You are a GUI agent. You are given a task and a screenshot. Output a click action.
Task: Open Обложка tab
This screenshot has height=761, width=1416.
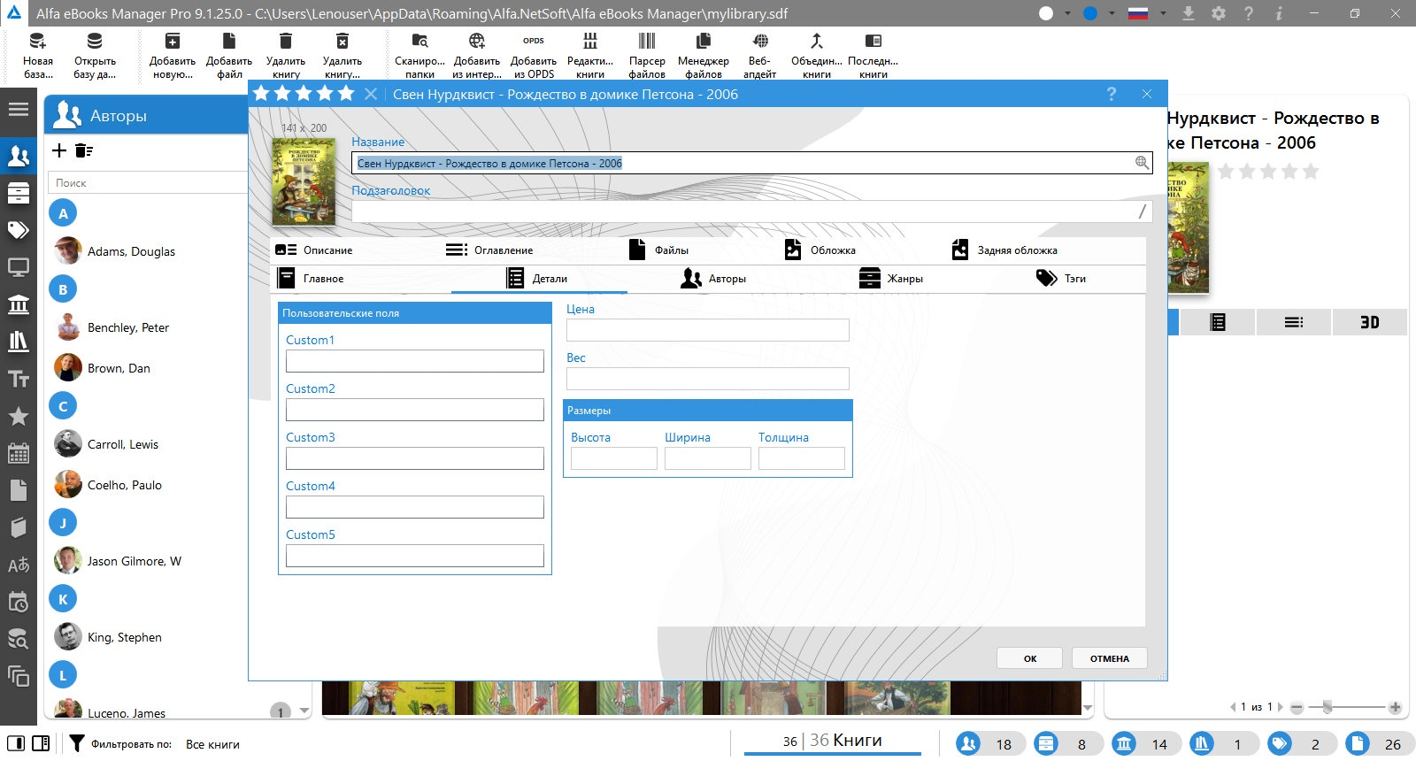(820, 250)
